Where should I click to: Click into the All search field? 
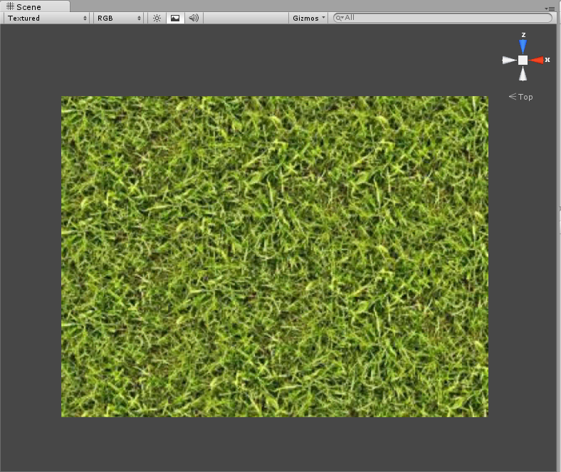point(445,18)
